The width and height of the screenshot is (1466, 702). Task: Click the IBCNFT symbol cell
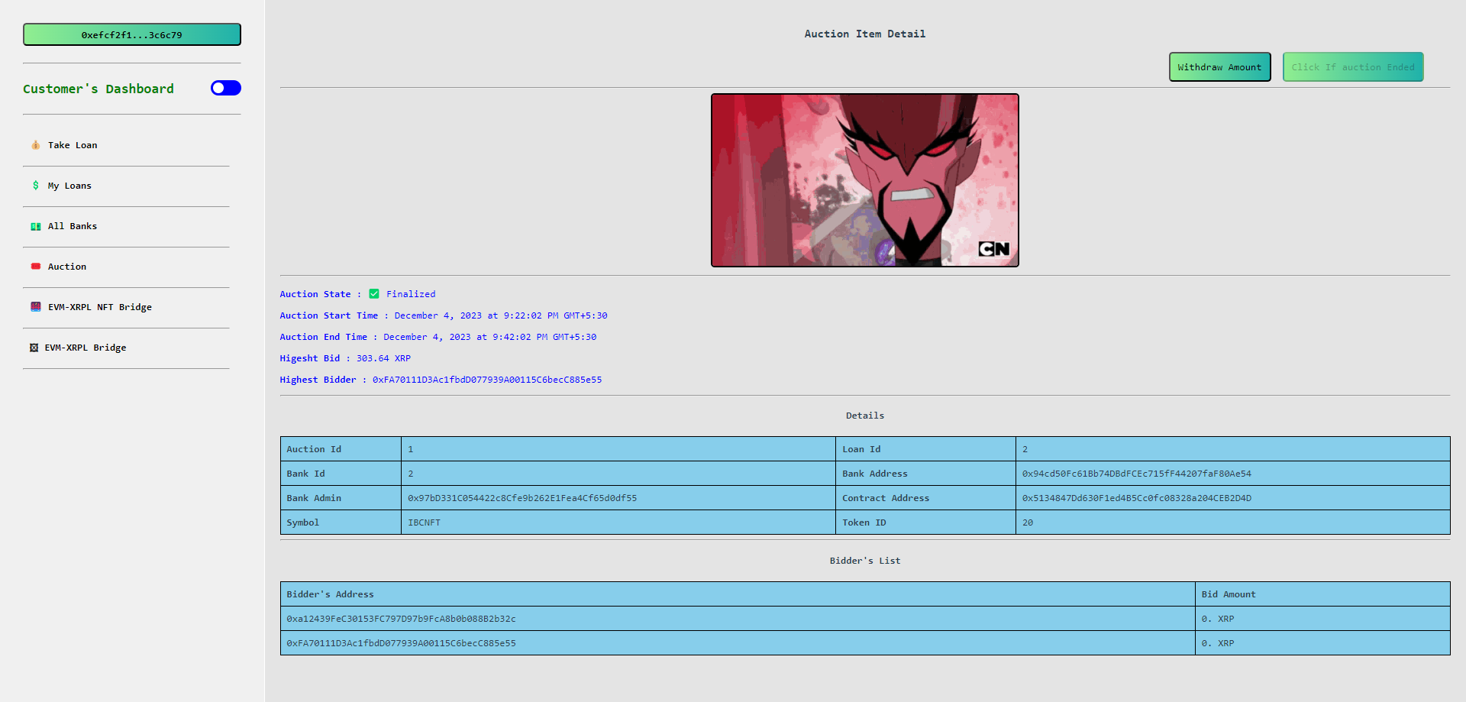[618, 522]
